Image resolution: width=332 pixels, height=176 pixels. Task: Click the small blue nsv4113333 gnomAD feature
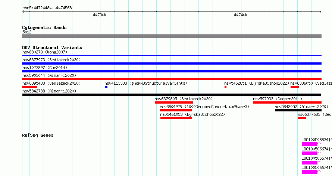click(x=106, y=87)
